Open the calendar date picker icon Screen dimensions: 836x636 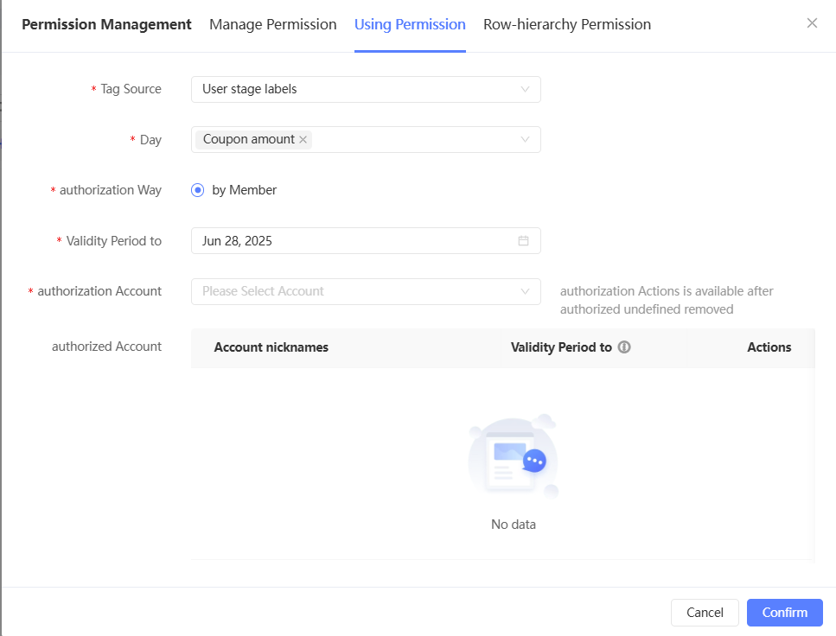(523, 241)
